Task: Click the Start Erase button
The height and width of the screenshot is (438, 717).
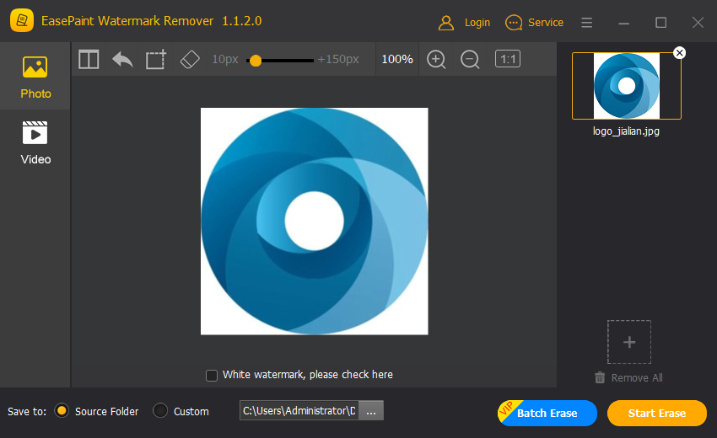Action: pos(656,413)
